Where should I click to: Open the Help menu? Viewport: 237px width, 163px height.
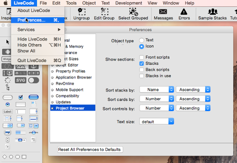tap(189, 3)
